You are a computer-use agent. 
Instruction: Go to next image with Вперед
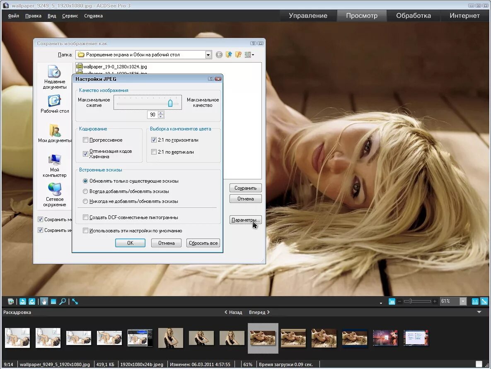[259, 312]
